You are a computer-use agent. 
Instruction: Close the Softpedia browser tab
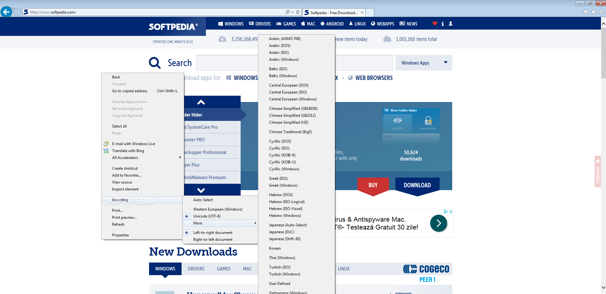point(362,13)
